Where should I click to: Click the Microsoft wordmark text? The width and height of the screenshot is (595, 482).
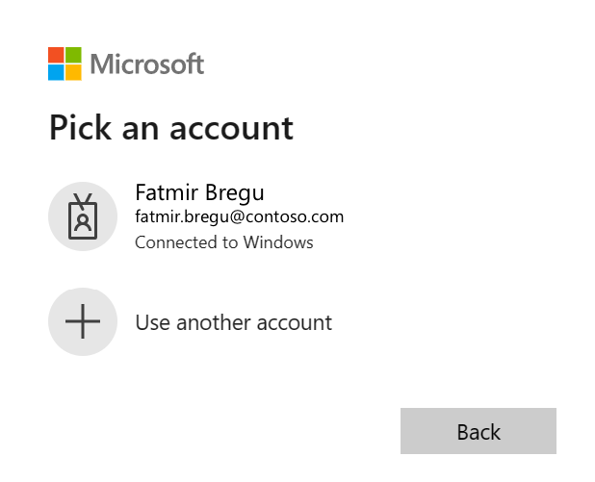[x=147, y=64]
